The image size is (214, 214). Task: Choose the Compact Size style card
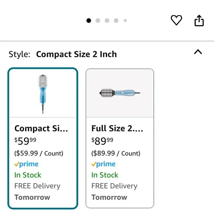[x=43, y=138]
